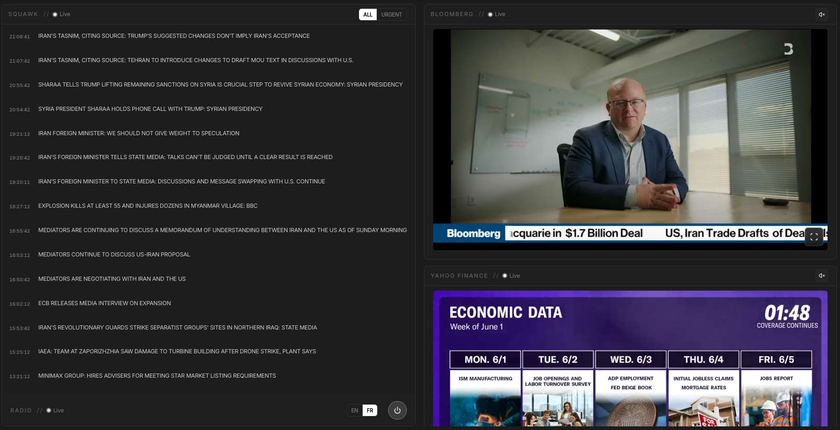Select headline 'should not give weight to speculation'
The image size is (840, 430).
[x=139, y=134]
